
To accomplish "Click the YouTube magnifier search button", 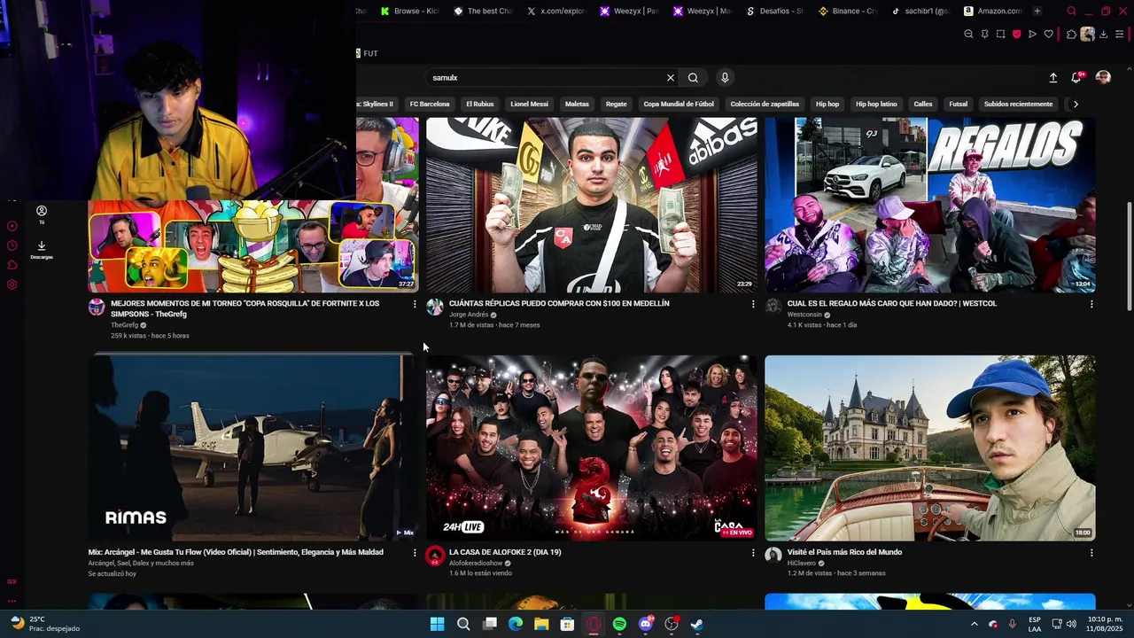I will (693, 78).
